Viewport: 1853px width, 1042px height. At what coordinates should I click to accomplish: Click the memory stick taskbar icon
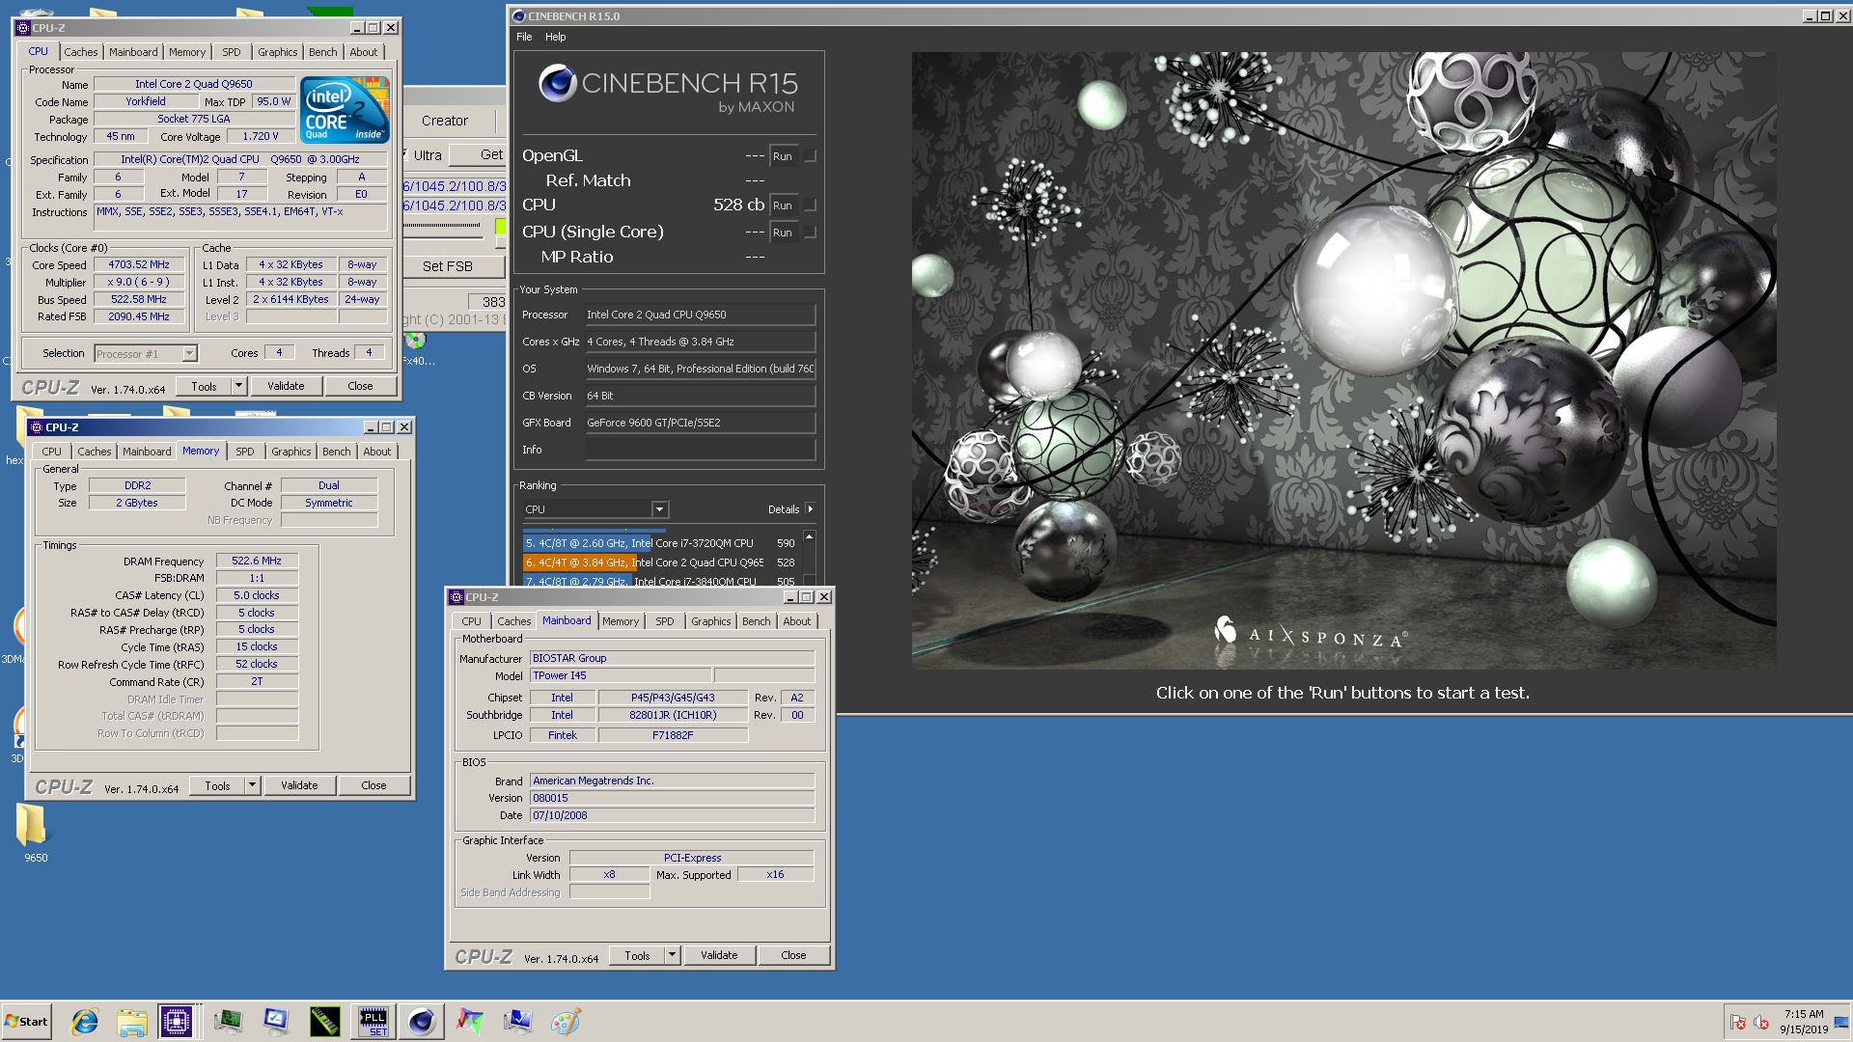(x=324, y=1022)
